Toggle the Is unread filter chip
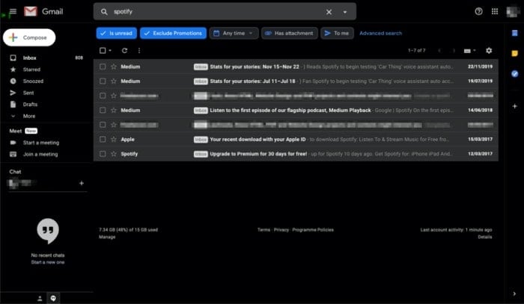524x304 pixels. pyautogui.click(x=117, y=34)
